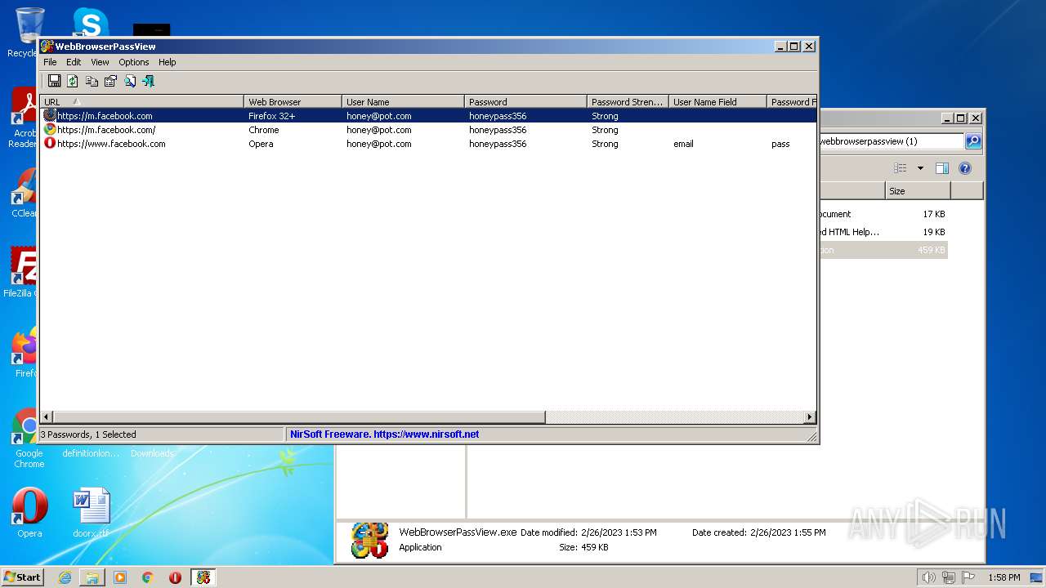Click the 'email' User Name Field cell
The height and width of the screenshot is (588, 1046).
(x=683, y=144)
